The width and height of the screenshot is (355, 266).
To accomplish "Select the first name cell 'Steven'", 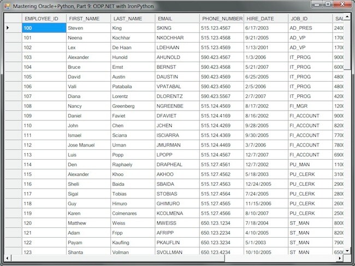I will pos(88,28).
